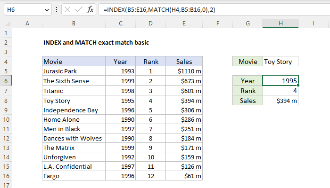Select result cell H7 showing 4
Screen dimensions: 330x188
pyautogui.click(x=280, y=91)
